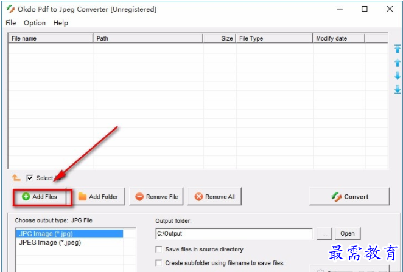This screenshot has width=403, height=272.
Task: Select JPEG Image (*.jpeg) output type
Action: pos(69,242)
